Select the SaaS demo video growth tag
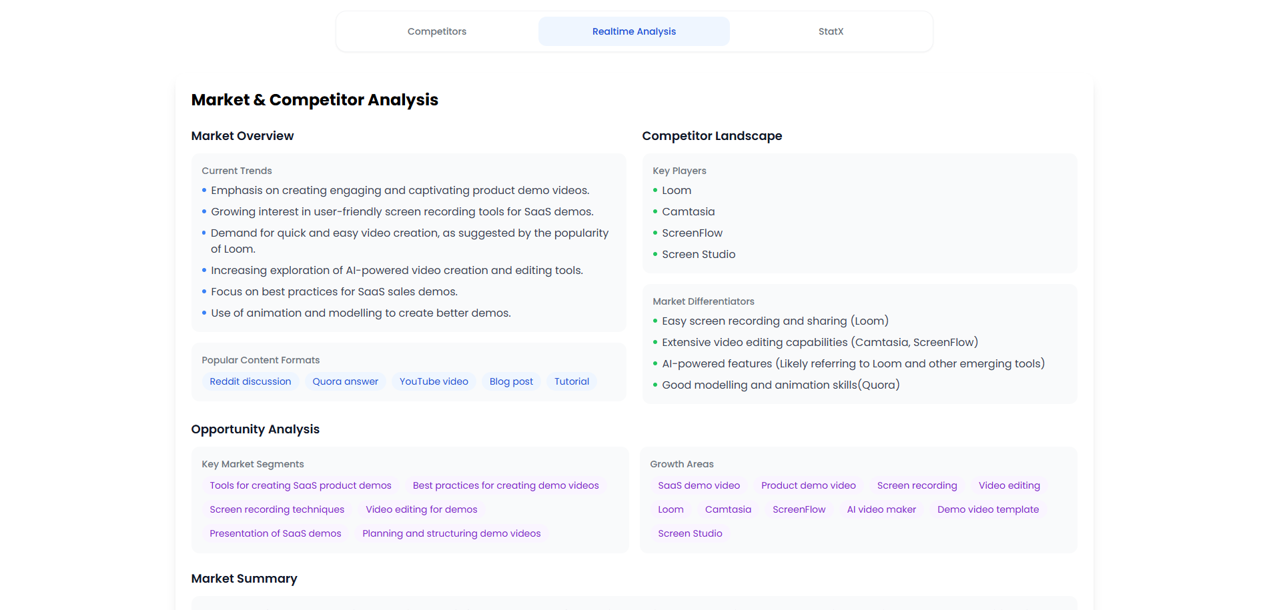This screenshot has height=610, width=1265. coord(699,485)
